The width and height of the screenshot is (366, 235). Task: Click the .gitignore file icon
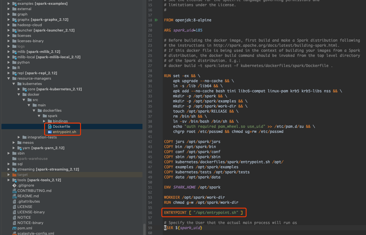pyautogui.click(x=14, y=185)
